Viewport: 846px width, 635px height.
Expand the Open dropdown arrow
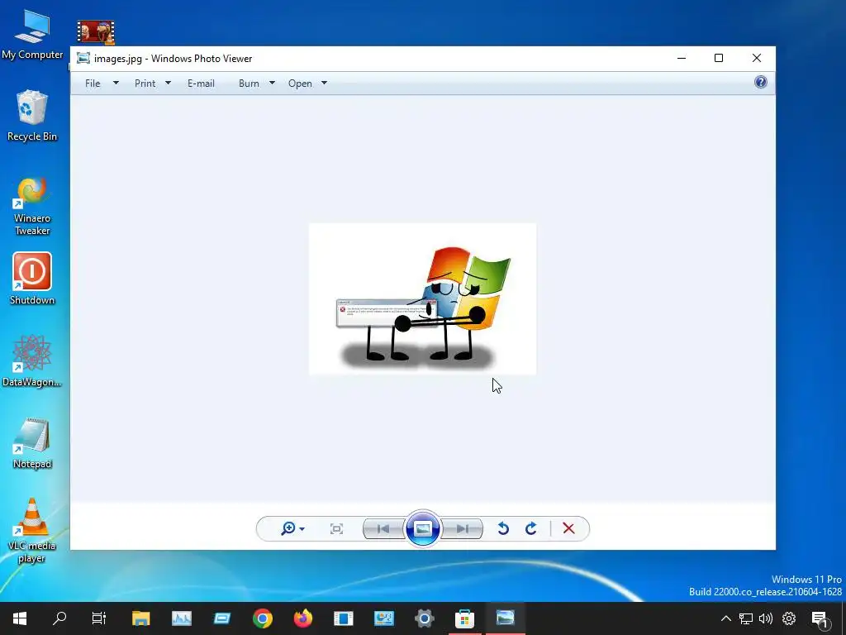324,83
